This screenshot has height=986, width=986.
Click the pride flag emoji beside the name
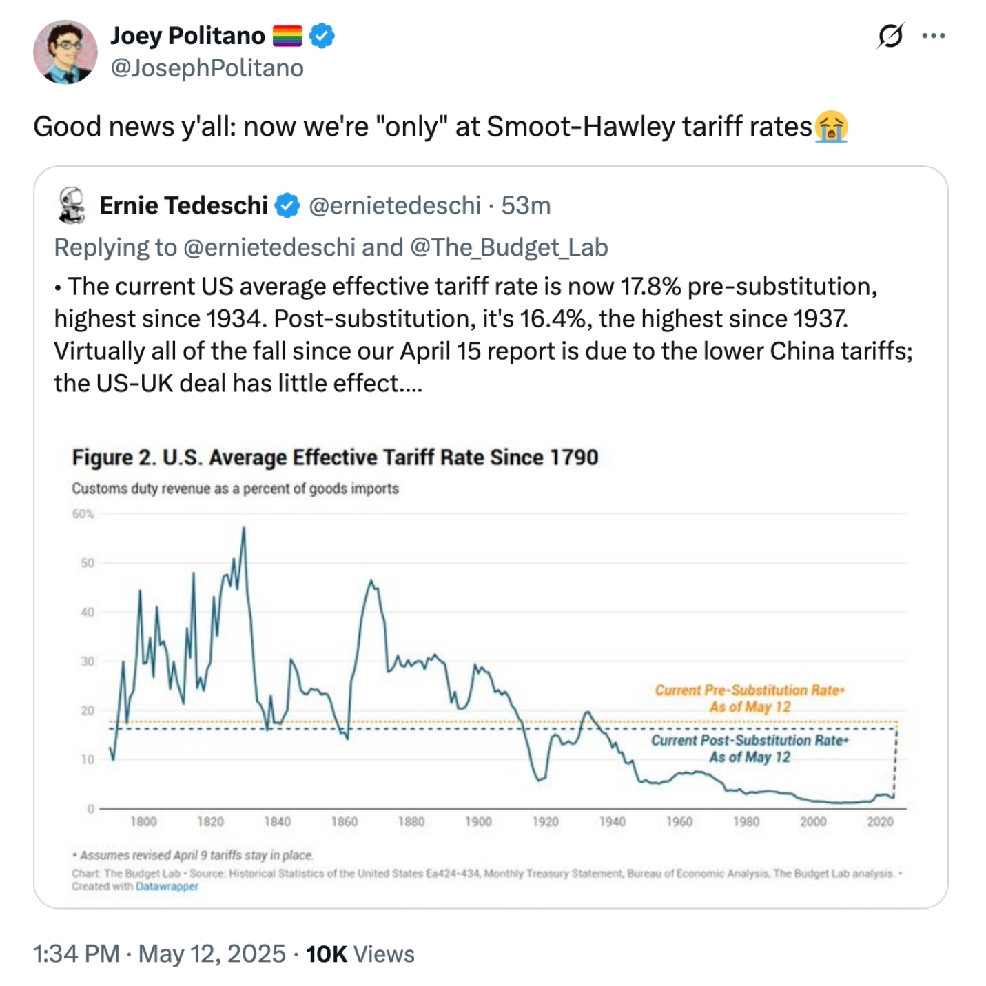287,35
